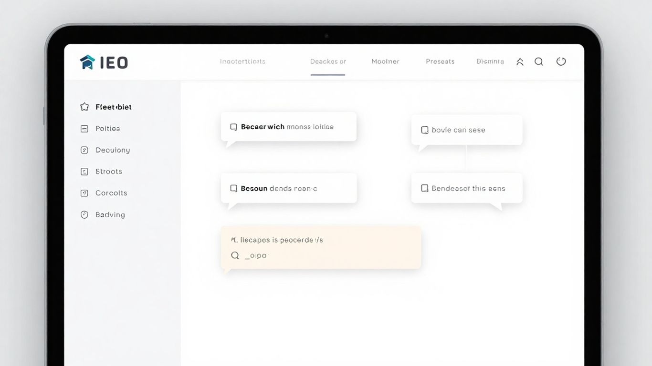
Task: Click the icon next to Btroots
Action: coord(84,172)
